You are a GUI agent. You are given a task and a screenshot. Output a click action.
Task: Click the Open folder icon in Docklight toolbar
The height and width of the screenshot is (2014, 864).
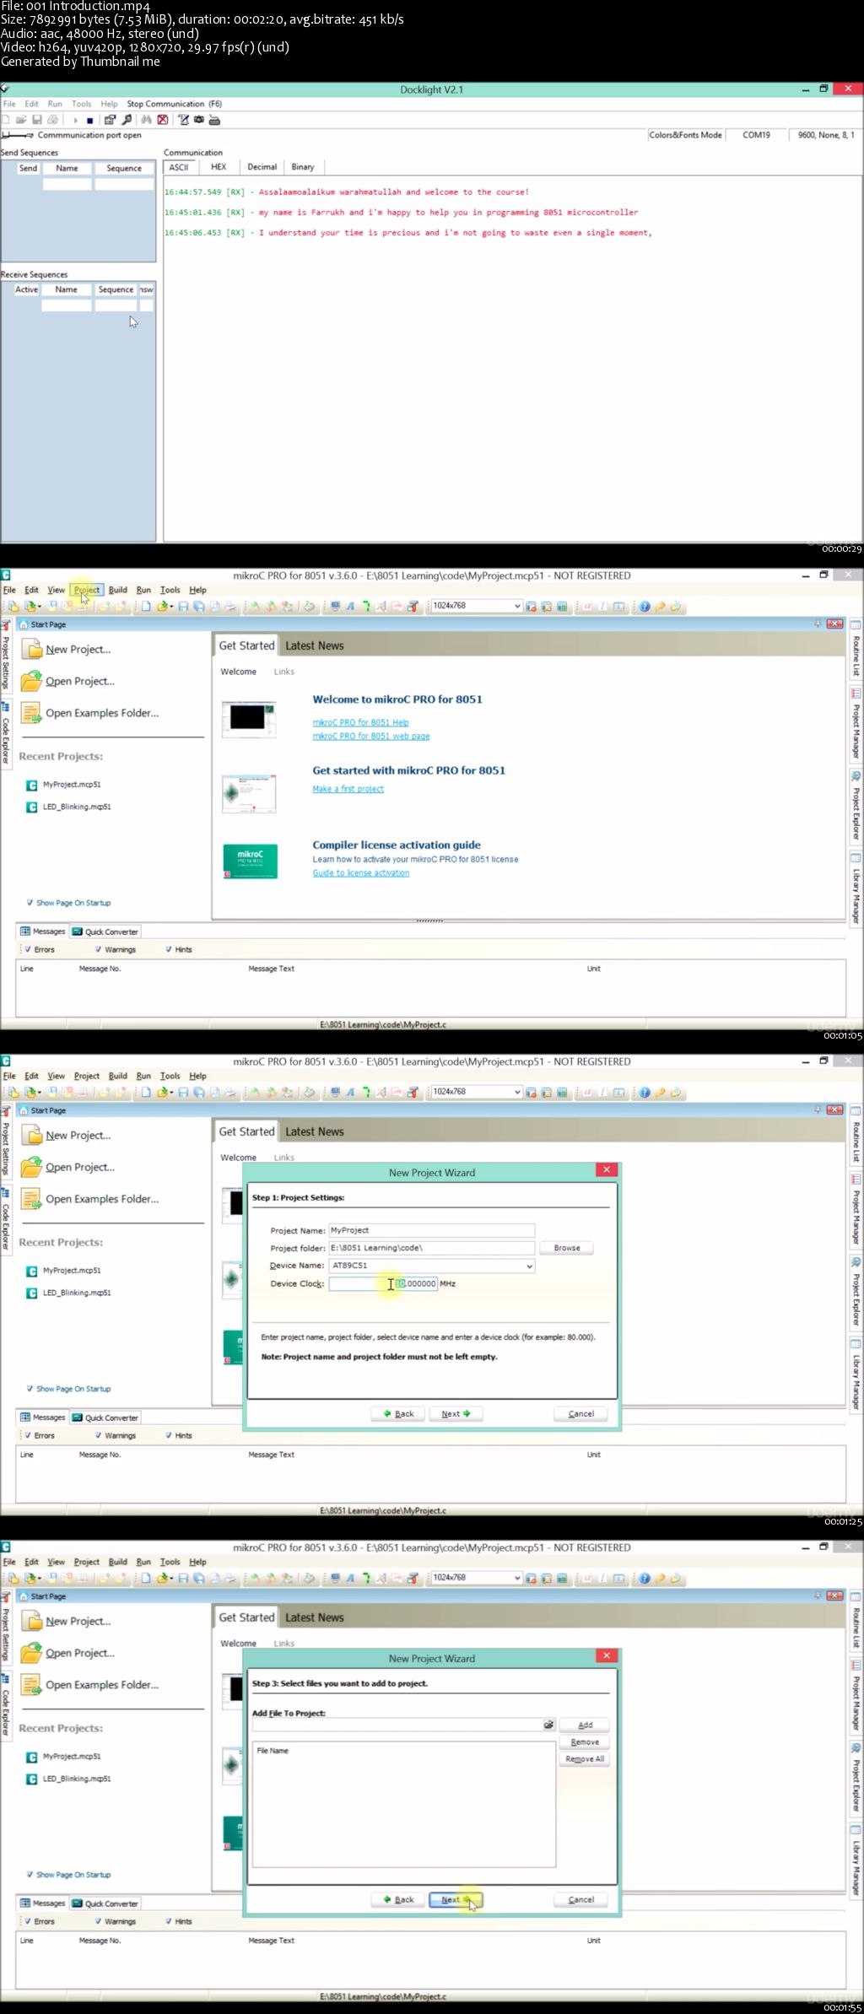[22, 120]
